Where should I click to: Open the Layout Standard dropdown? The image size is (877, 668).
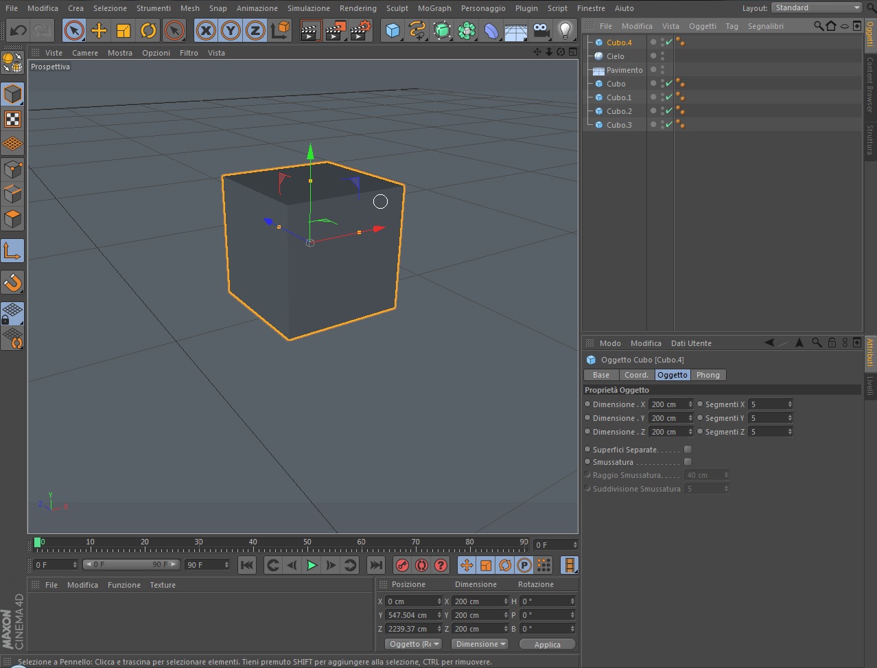point(817,8)
